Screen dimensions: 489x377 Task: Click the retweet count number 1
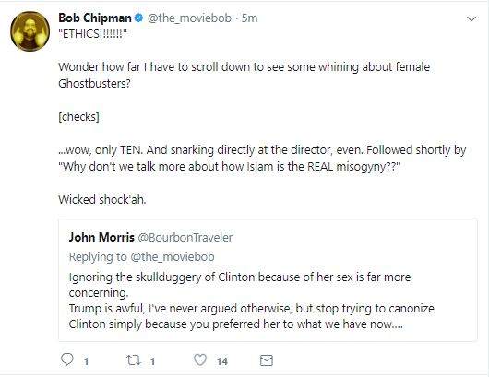click(152, 361)
